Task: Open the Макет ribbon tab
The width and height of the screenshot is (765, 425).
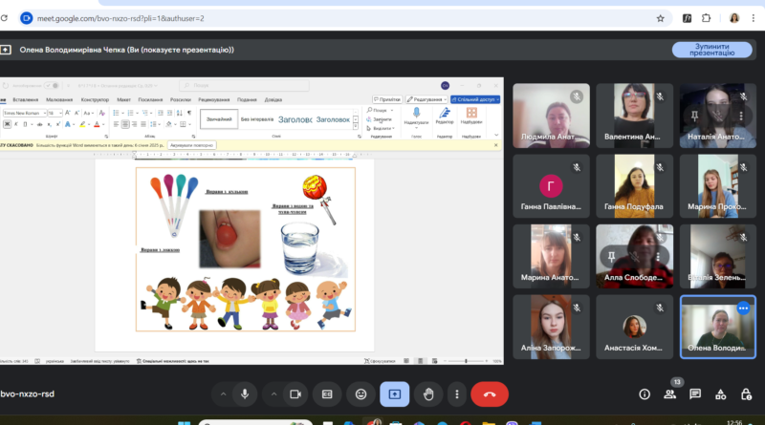Action: [x=123, y=99]
